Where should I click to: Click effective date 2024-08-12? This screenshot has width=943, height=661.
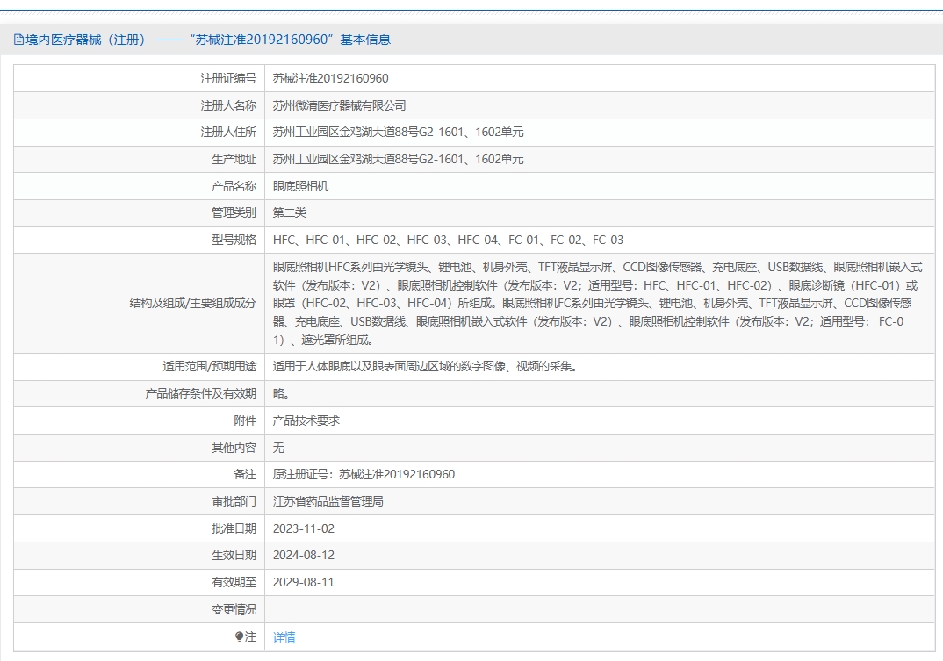pos(304,555)
